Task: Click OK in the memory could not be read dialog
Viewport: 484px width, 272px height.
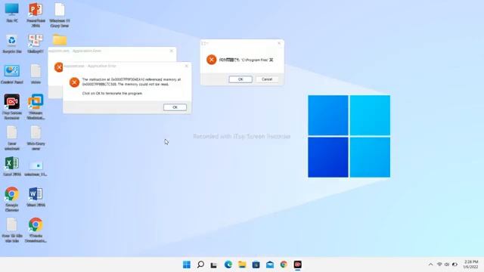Action: 175,107
